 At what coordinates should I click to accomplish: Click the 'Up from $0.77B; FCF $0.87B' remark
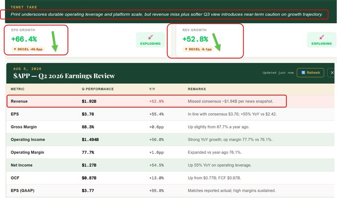coord(214,178)
